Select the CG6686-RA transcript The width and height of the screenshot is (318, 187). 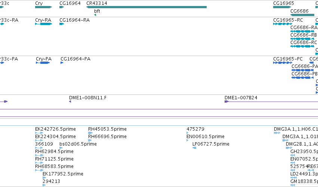tap(302, 31)
